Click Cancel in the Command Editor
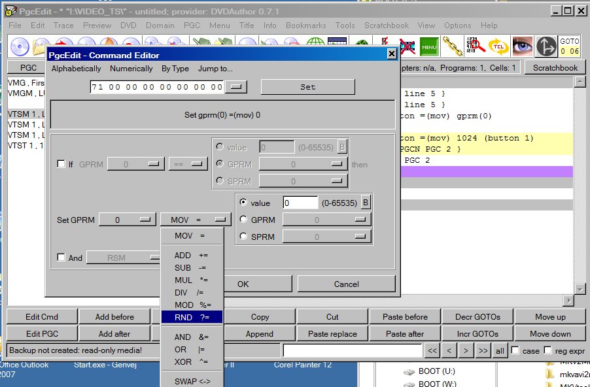The image size is (590, 387). tap(347, 284)
